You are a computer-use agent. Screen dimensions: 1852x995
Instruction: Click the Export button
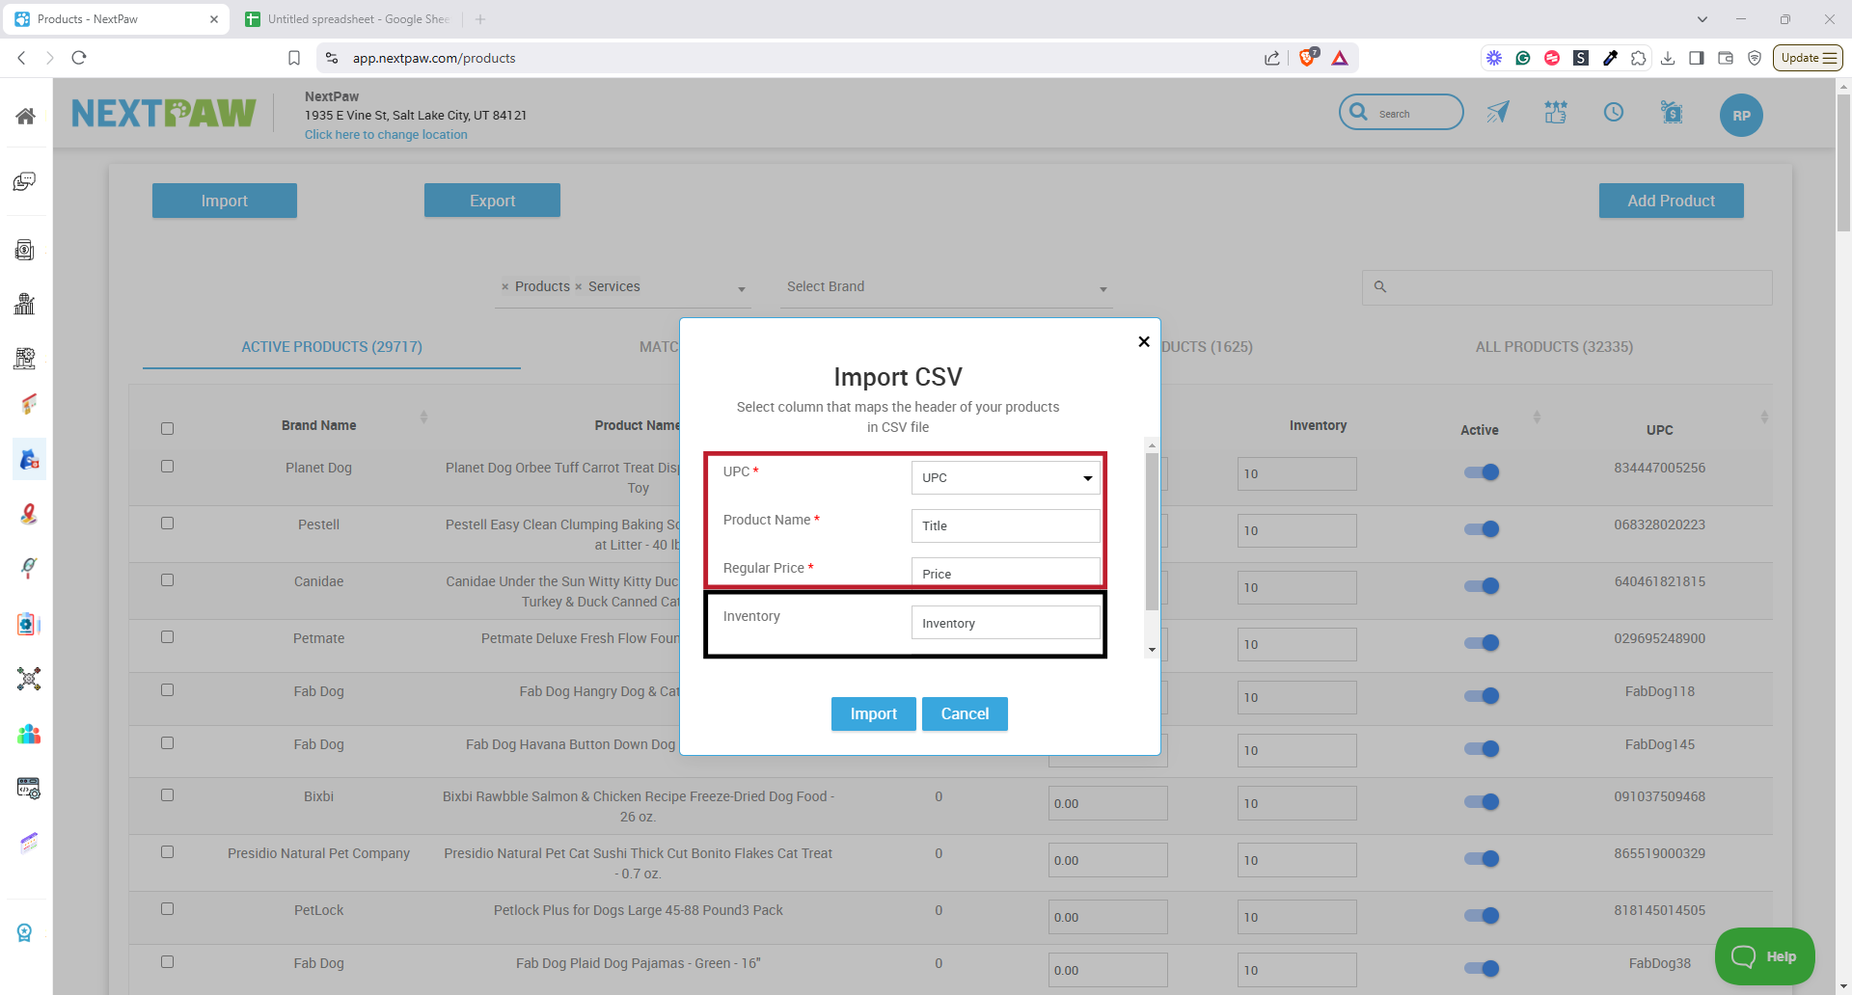[x=492, y=201]
